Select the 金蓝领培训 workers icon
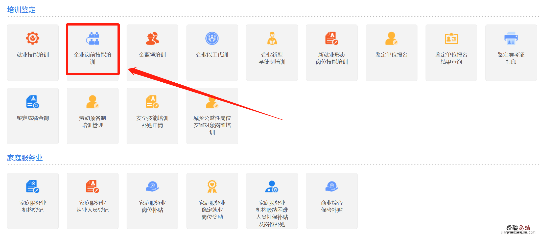 (x=152, y=38)
